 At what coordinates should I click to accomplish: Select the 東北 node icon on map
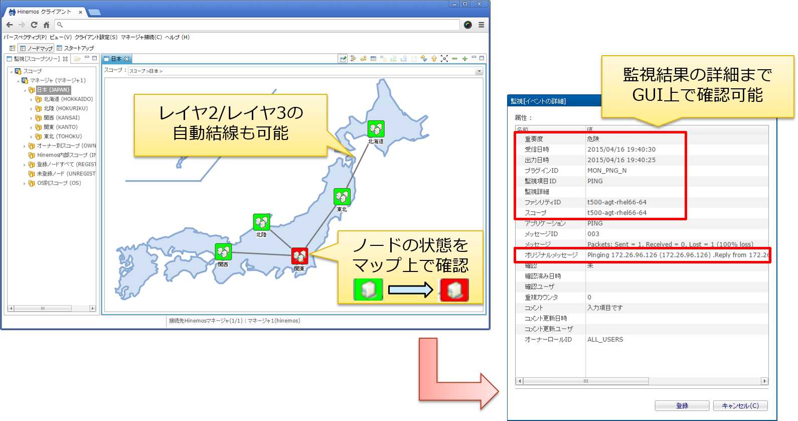click(342, 197)
